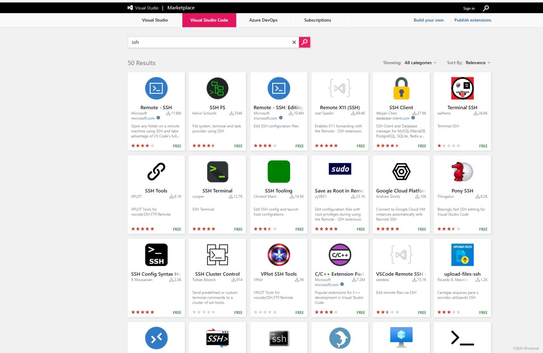Open the Subscriptions tab
Screen dimensions: 543x353
click(317, 20)
